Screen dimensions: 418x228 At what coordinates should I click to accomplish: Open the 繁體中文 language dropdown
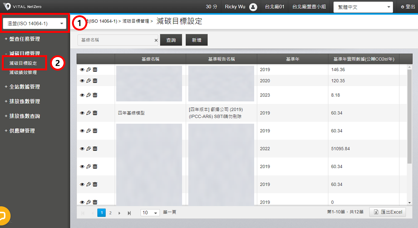tap(363, 7)
